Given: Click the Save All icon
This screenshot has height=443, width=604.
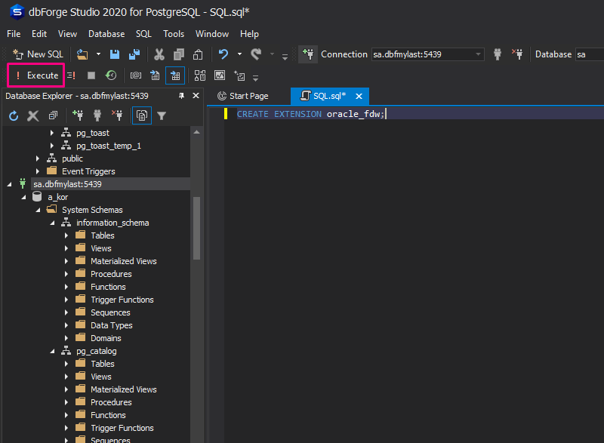Looking at the screenshot, I should point(134,54).
